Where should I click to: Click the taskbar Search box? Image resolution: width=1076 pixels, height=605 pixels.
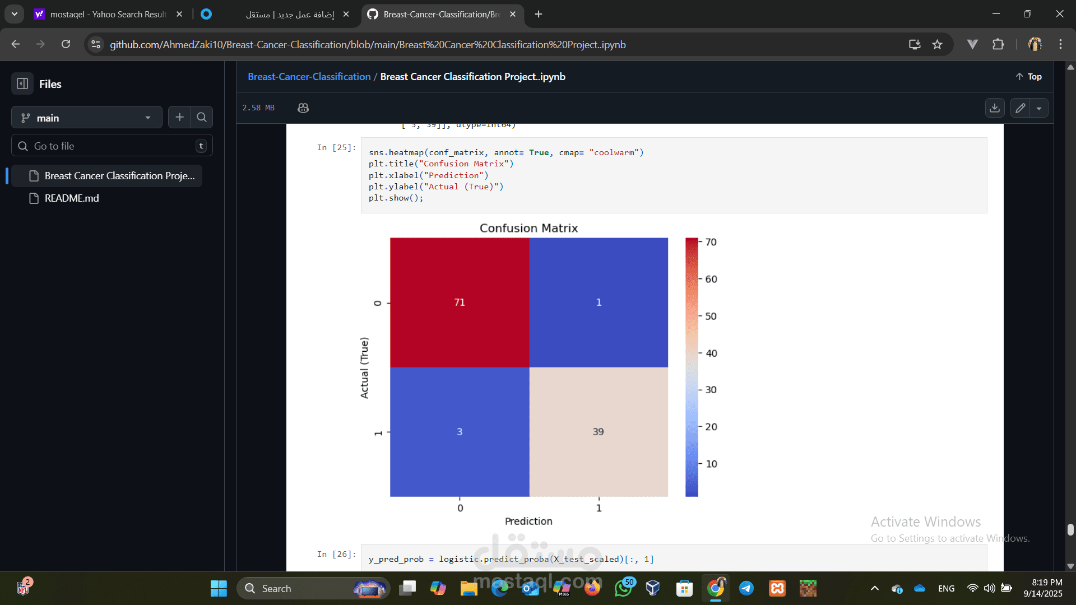point(314,588)
